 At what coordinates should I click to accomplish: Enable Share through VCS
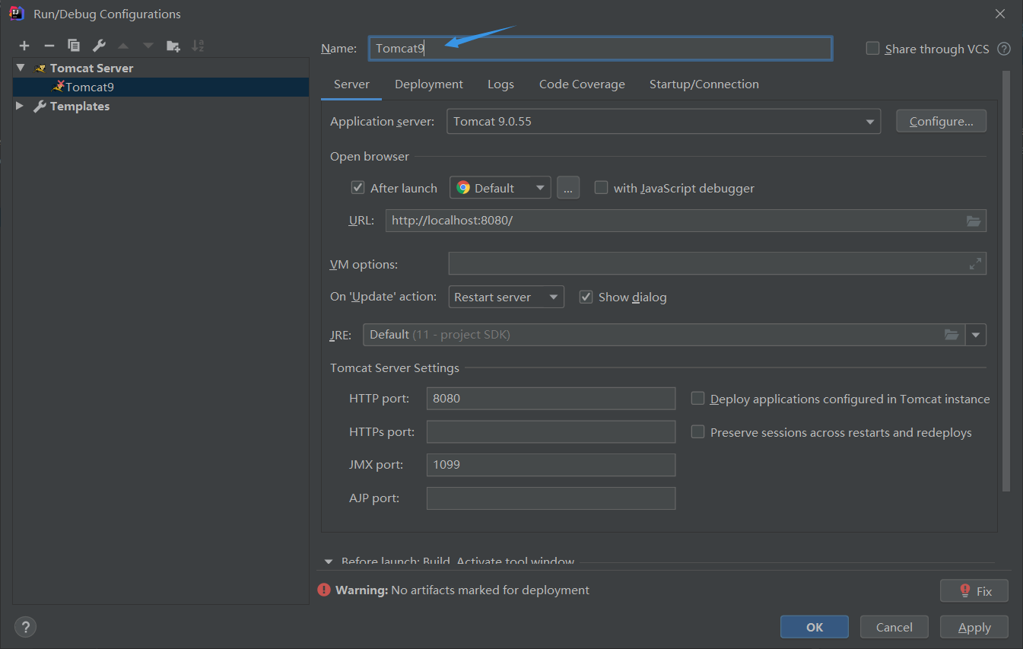click(x=872, y=49)
